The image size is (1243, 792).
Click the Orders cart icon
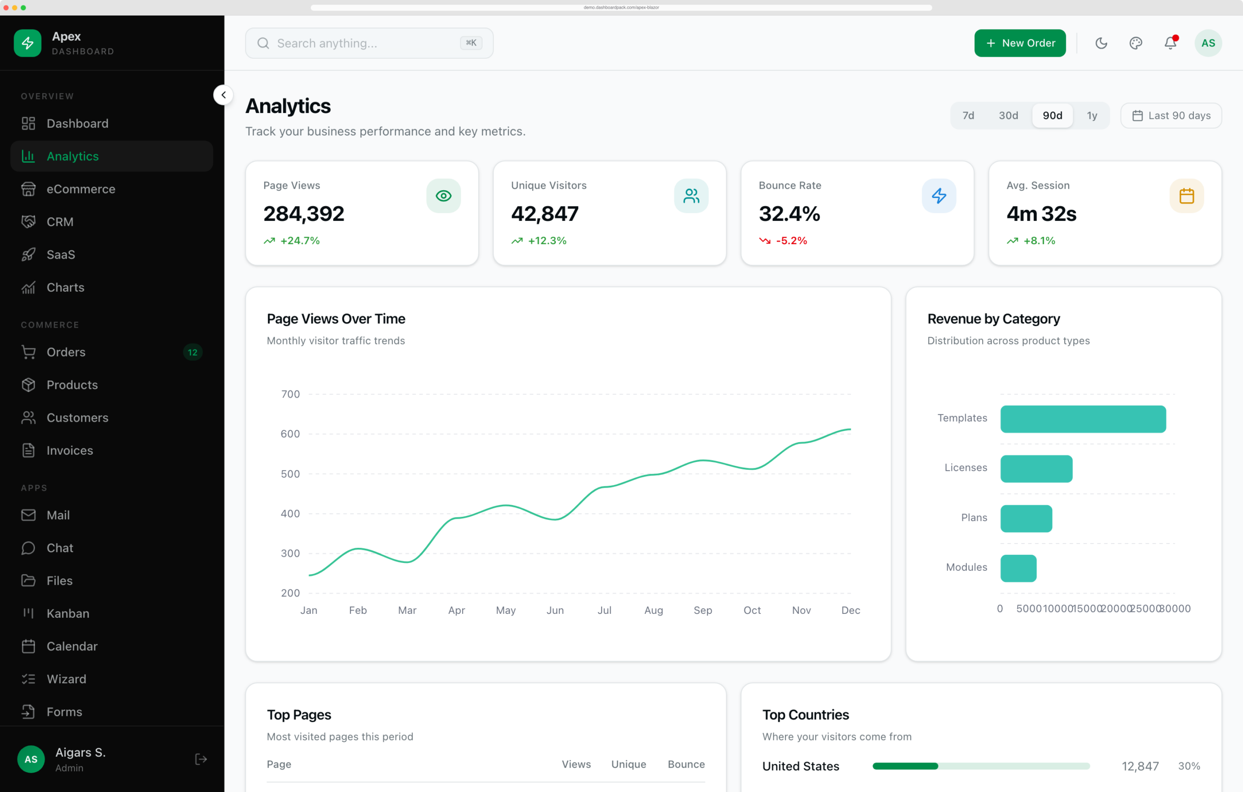point(28,352)
